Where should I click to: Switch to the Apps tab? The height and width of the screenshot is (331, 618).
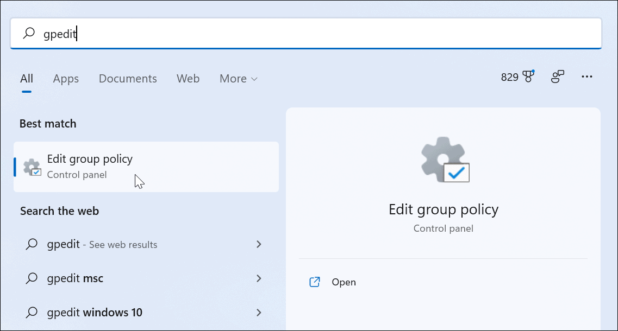[x=66, y=79]
